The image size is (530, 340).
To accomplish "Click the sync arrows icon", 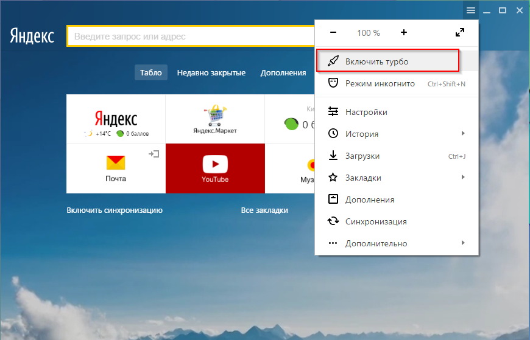I will coord(333,221).
